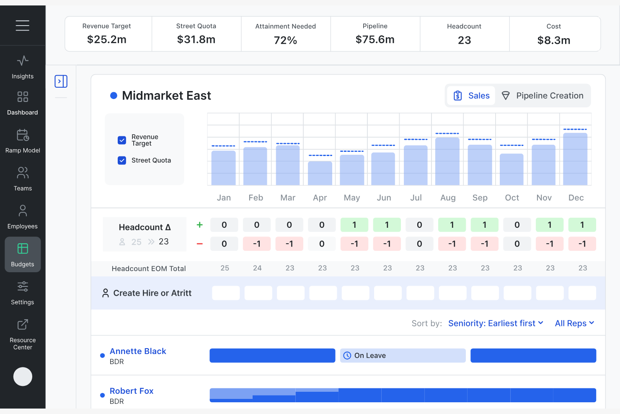Open Robert Fox's profile
The width and height of the screenshot is (620, 414).
click(x=132, y=391)
